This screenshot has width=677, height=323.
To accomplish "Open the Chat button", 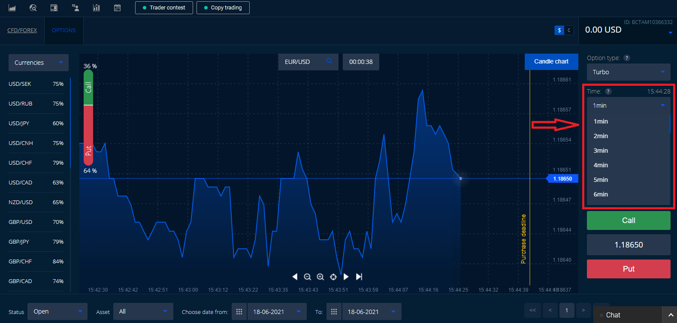I will pos(627,315).
